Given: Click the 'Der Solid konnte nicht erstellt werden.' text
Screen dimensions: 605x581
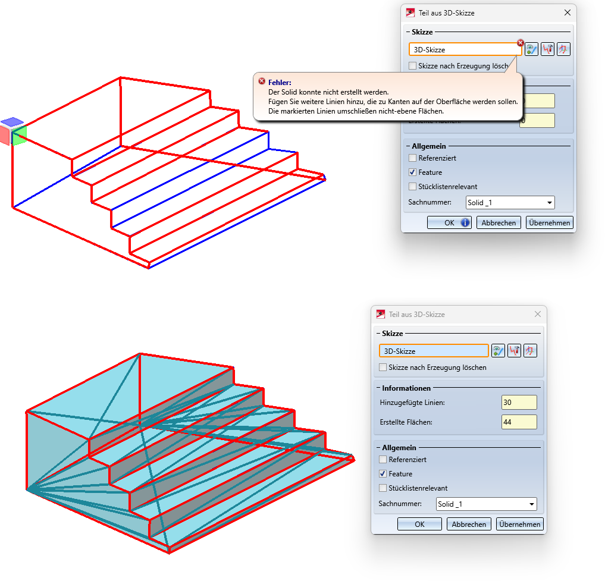Looking at the screenshot, I should [328, 92].
